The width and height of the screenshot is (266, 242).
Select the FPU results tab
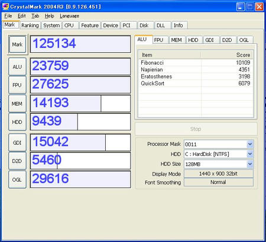click(158, 40)
